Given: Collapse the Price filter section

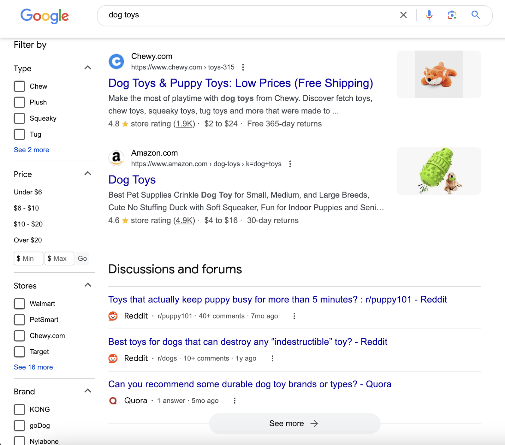Looking at the screenshot, I should [88, 174].
